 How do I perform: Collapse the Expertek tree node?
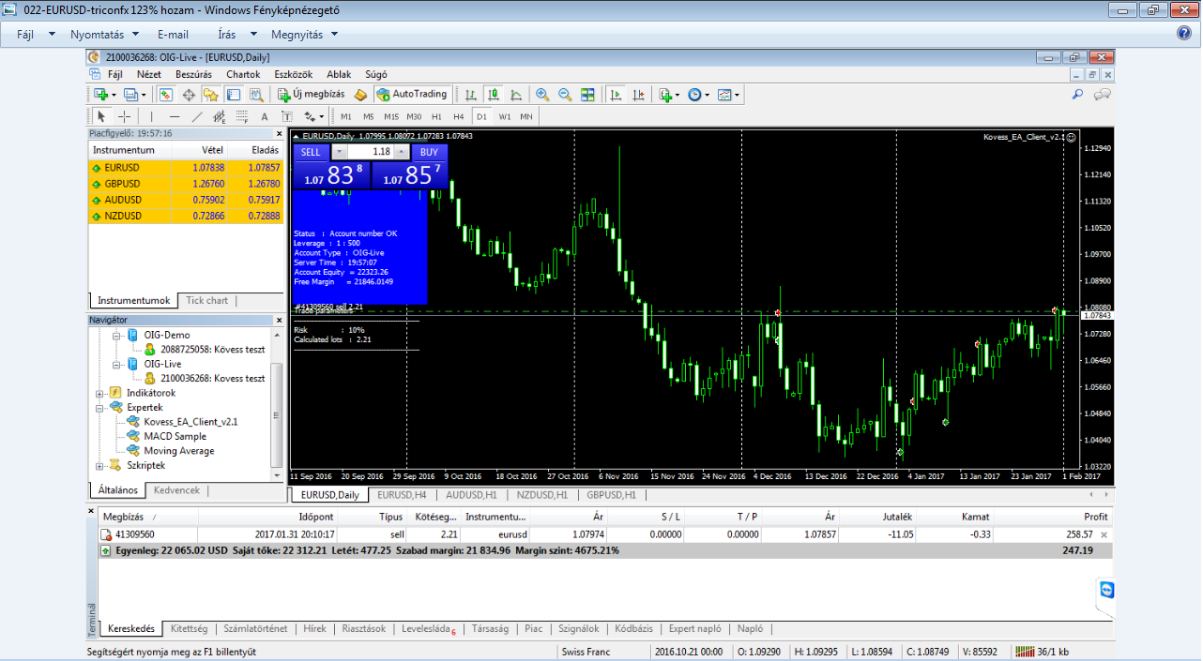100,408
